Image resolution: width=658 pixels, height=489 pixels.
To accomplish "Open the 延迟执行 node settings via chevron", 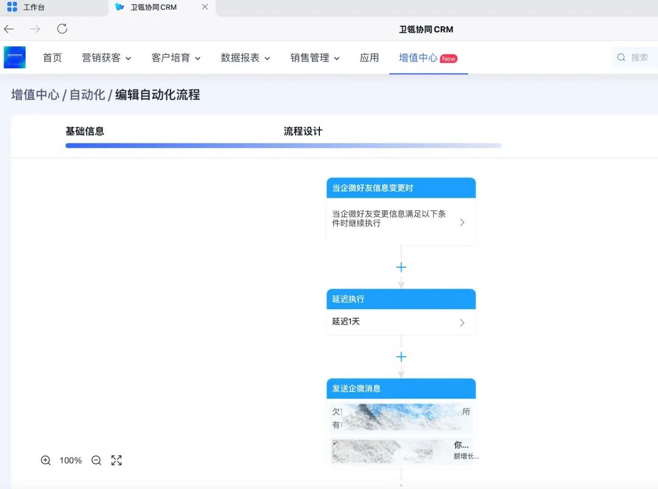I will (463, 321).
